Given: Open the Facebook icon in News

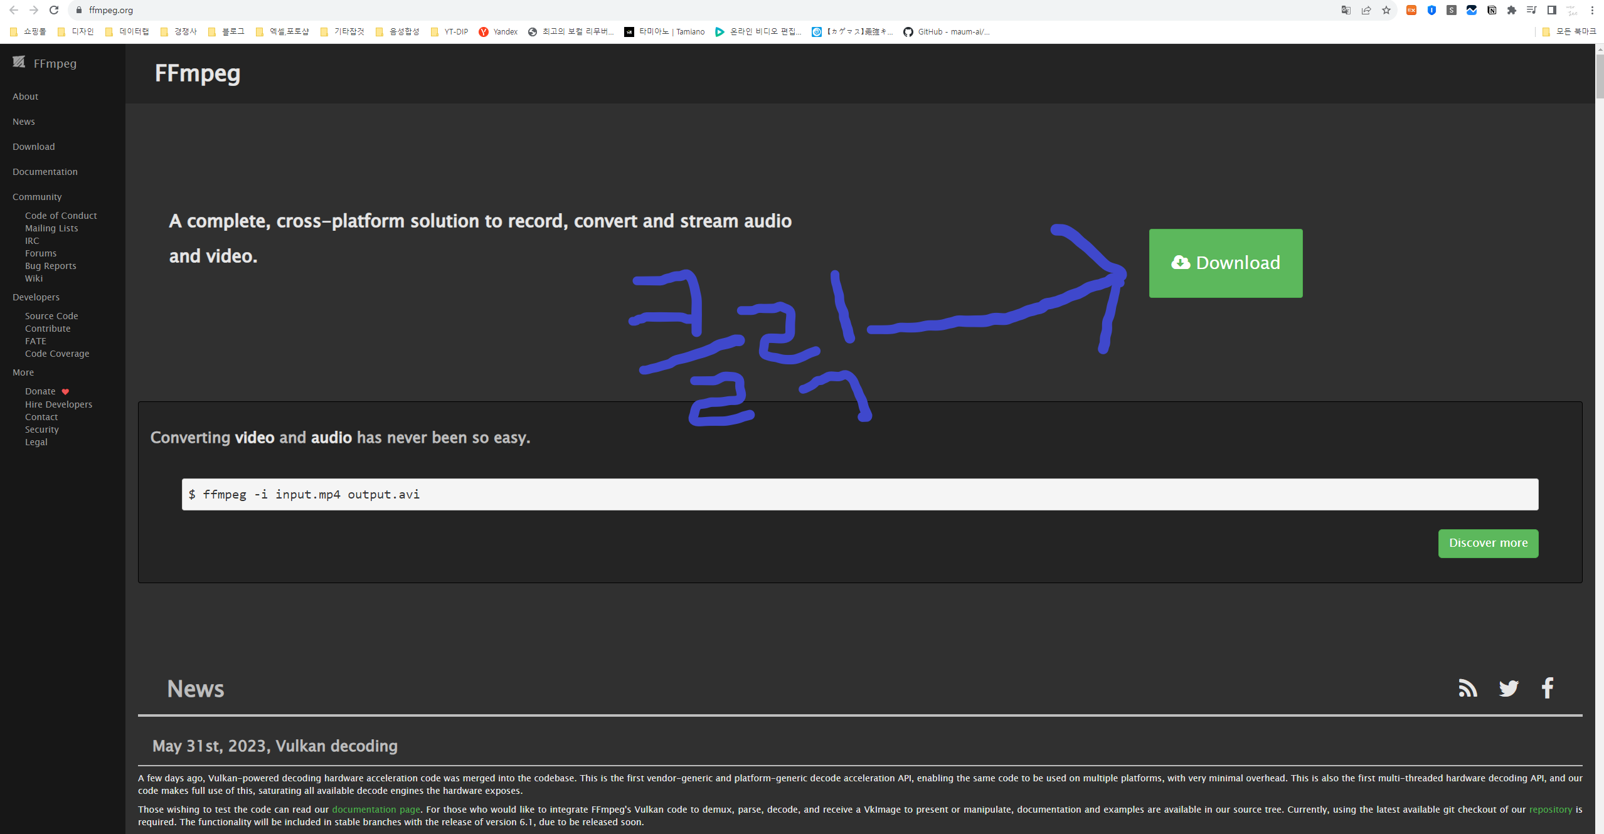Looking at the screenshot, I should pos(1548,688).
